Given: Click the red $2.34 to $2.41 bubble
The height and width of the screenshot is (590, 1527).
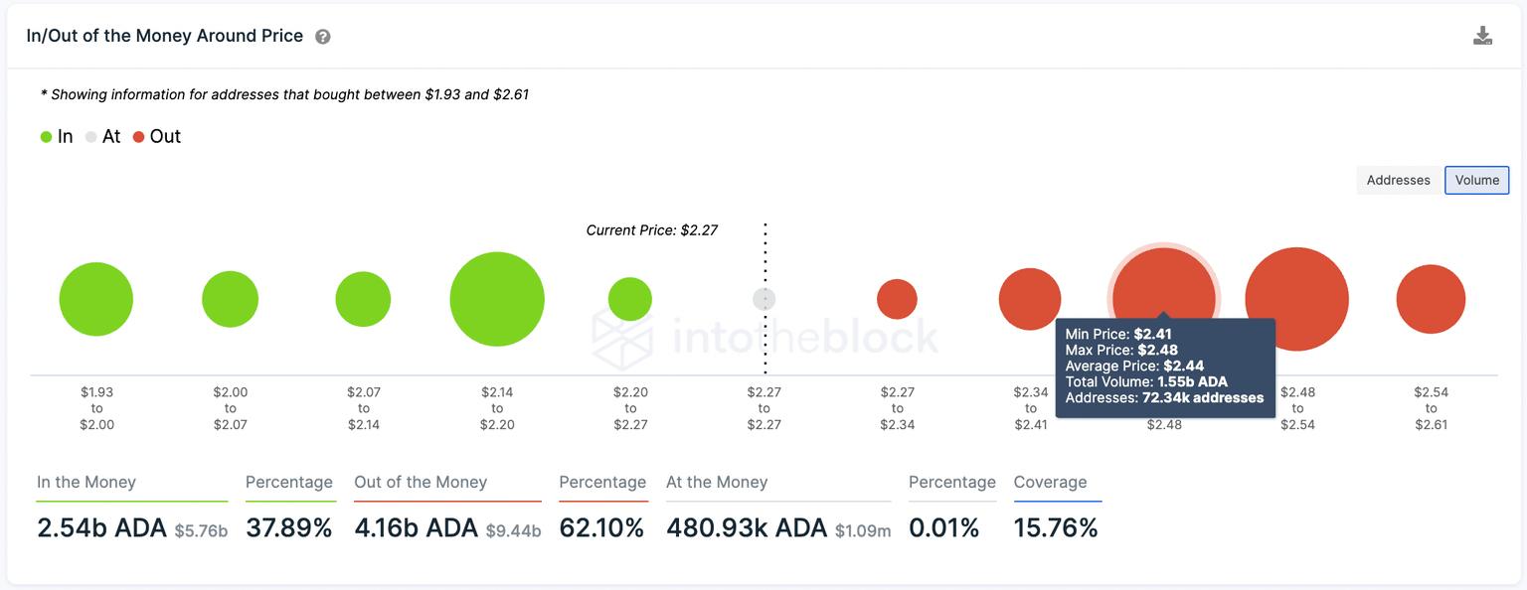Looking at the screenshot, I should tap(1030, 298).
